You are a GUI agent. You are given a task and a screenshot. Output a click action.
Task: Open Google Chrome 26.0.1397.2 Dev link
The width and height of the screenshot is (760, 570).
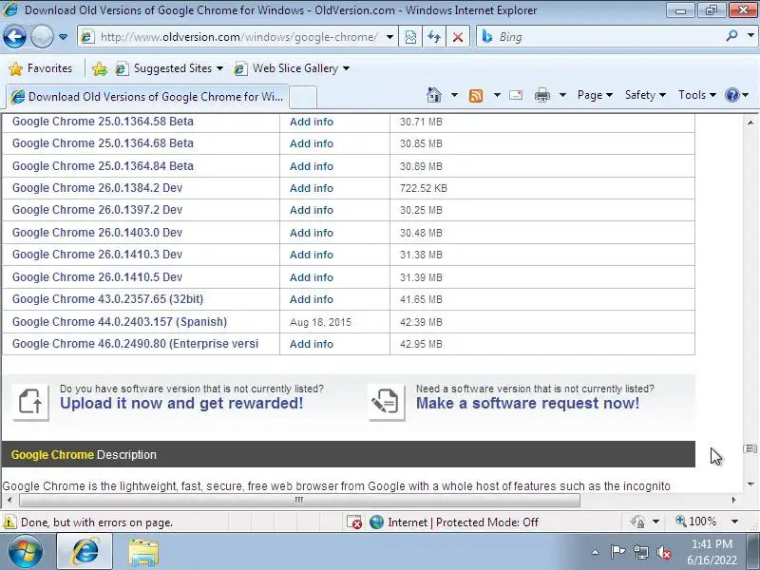[98, 210]
